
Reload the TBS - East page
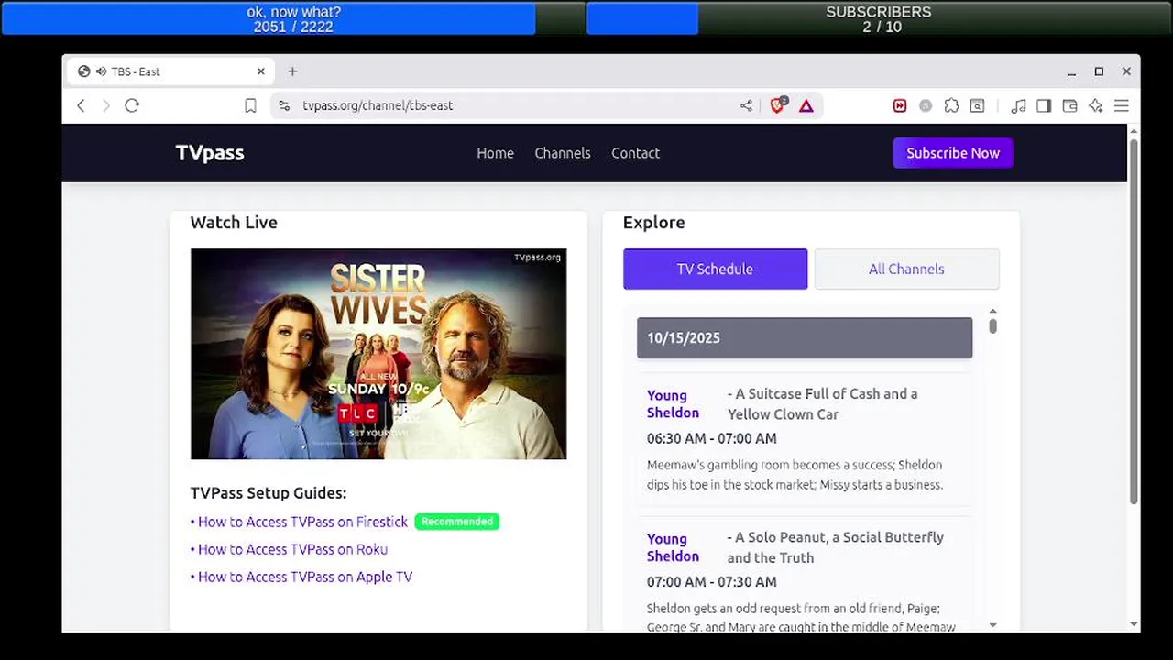click(x=132, y=105)
